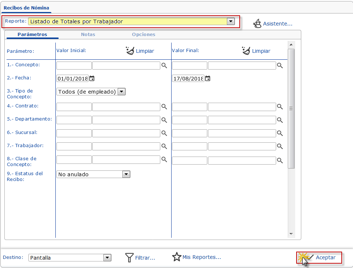Open the Tipo de Concepto dropdown
The width and height of the screenshot is (353, 268).
122,92
